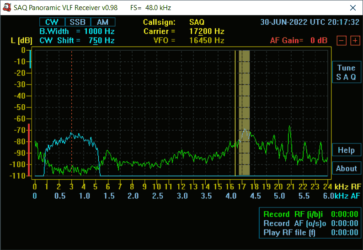
Task: Open the Help button
Action: coord(346,150)
